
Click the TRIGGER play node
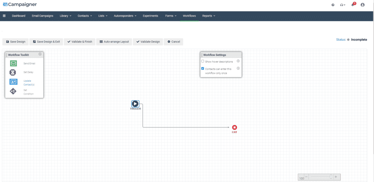click(x=135, y=104)
